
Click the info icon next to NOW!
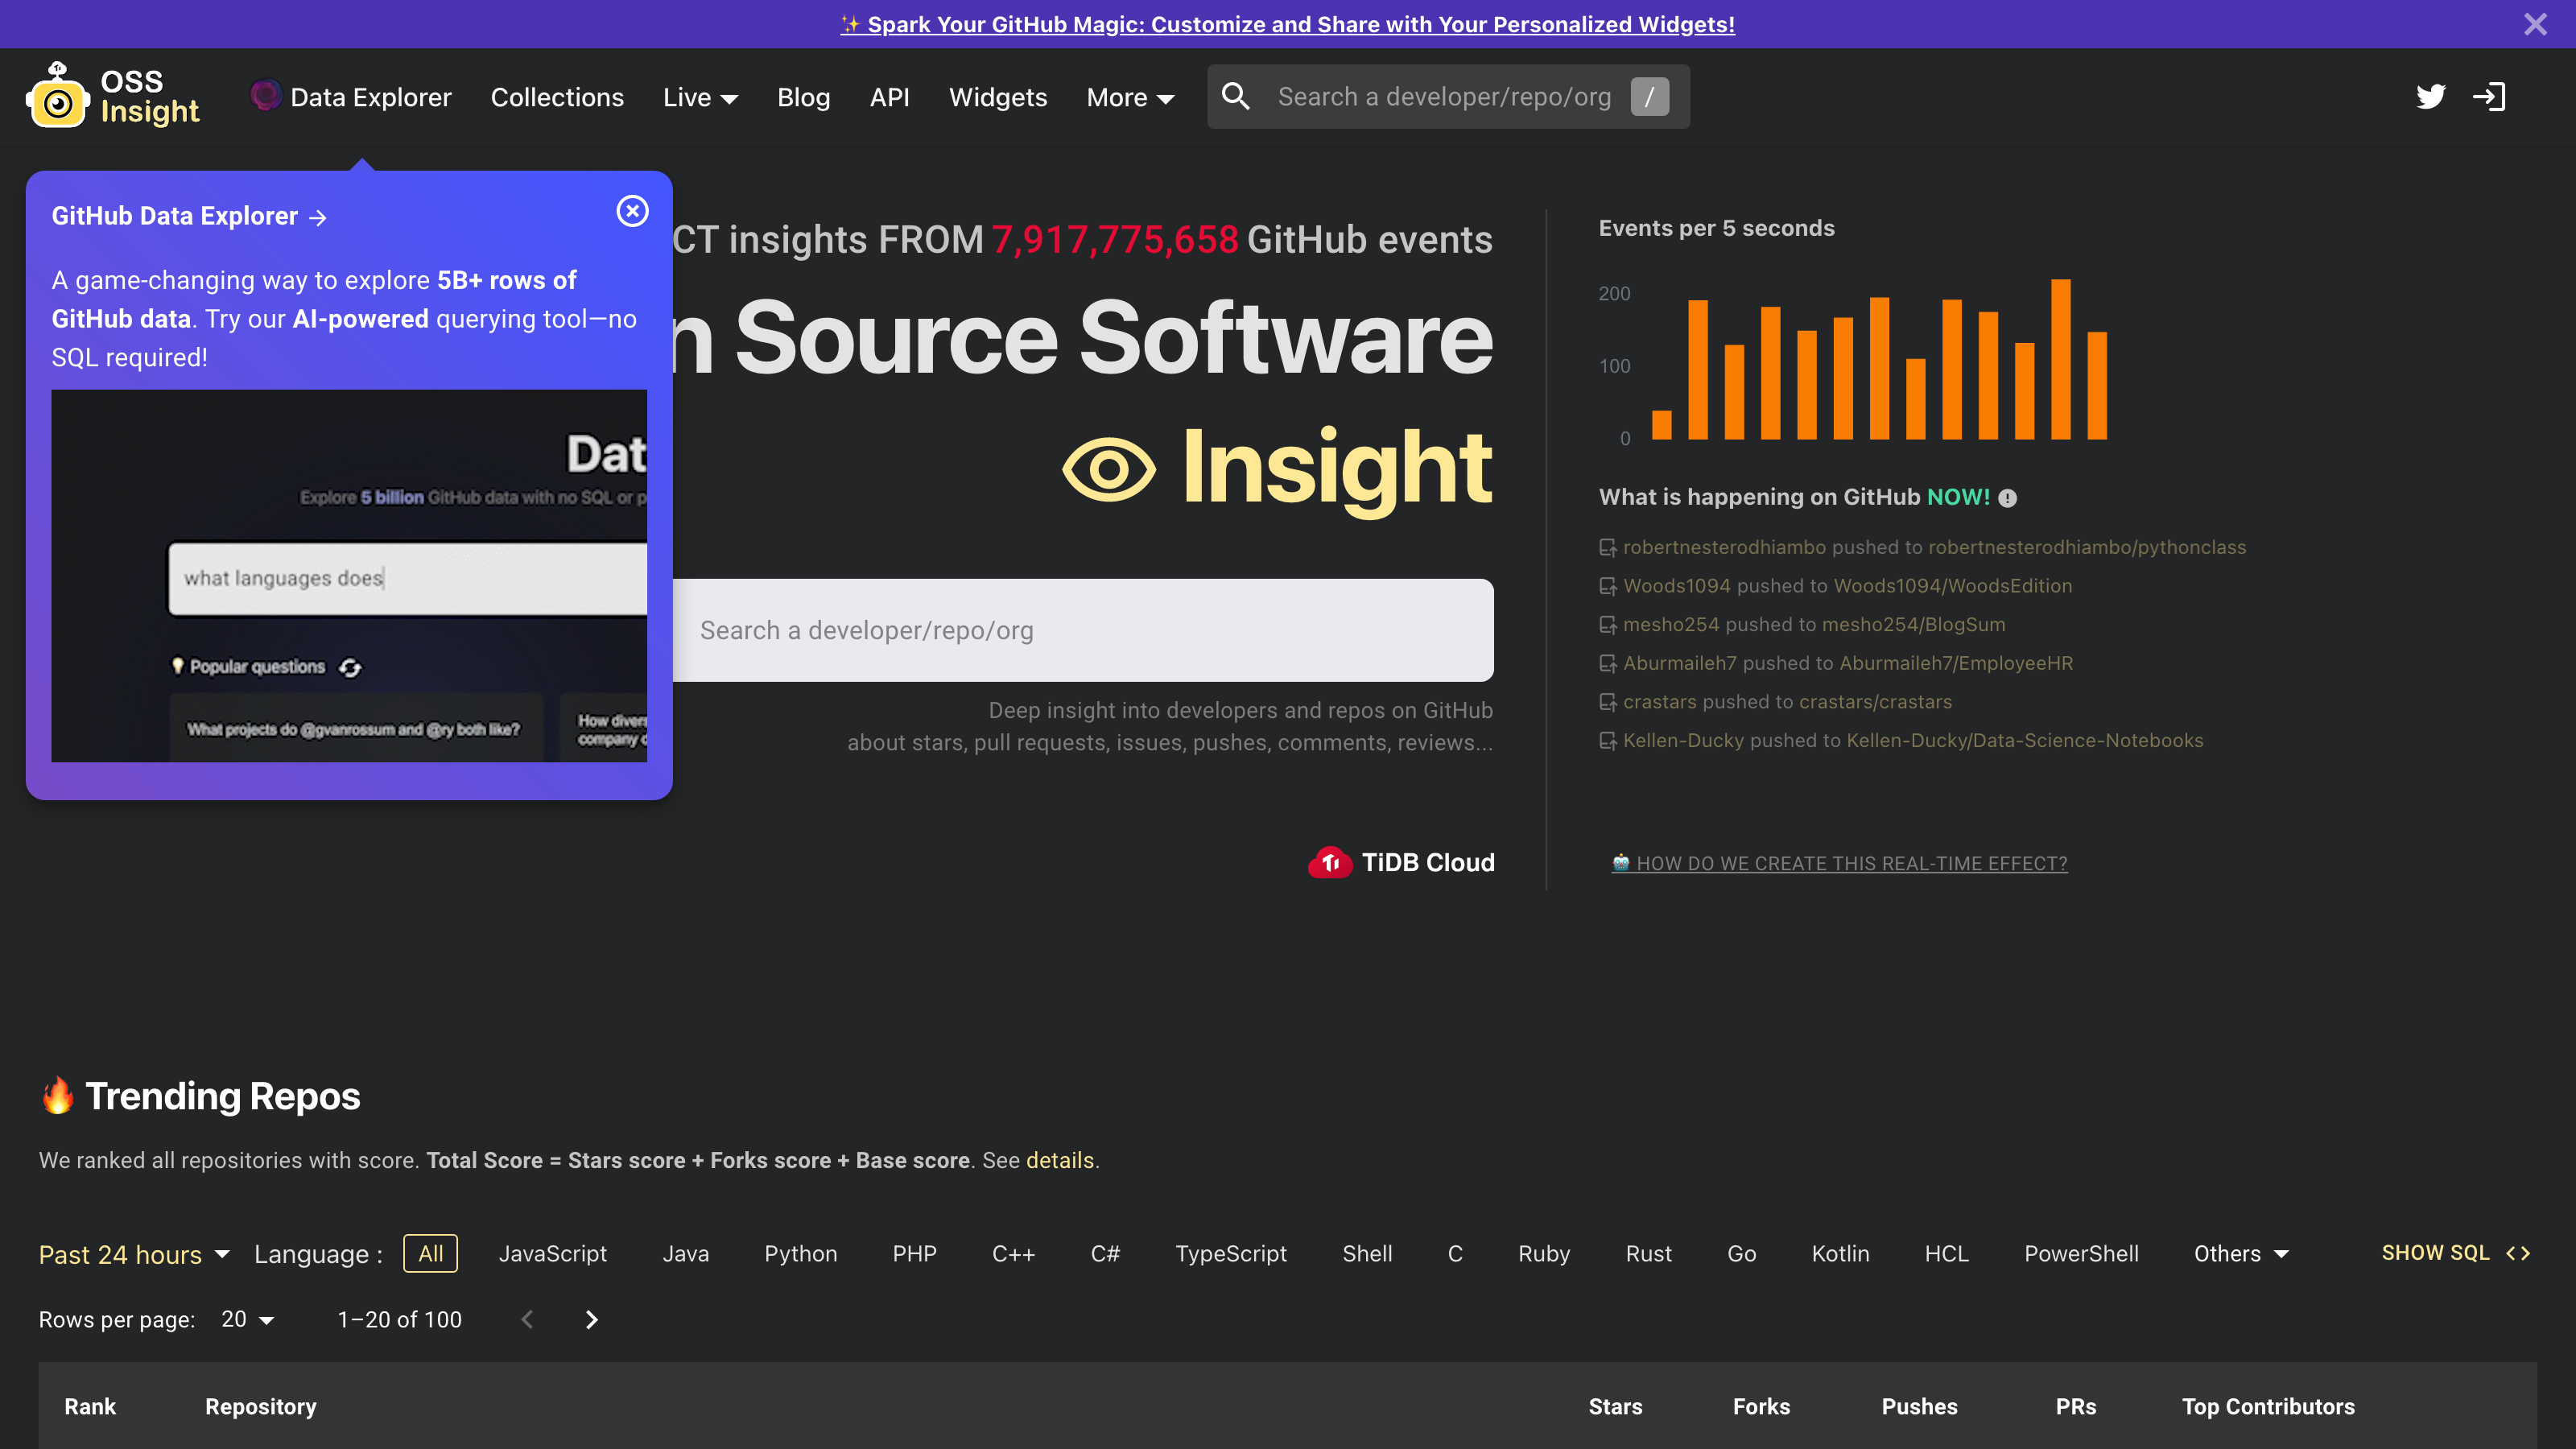[2007, 498]
